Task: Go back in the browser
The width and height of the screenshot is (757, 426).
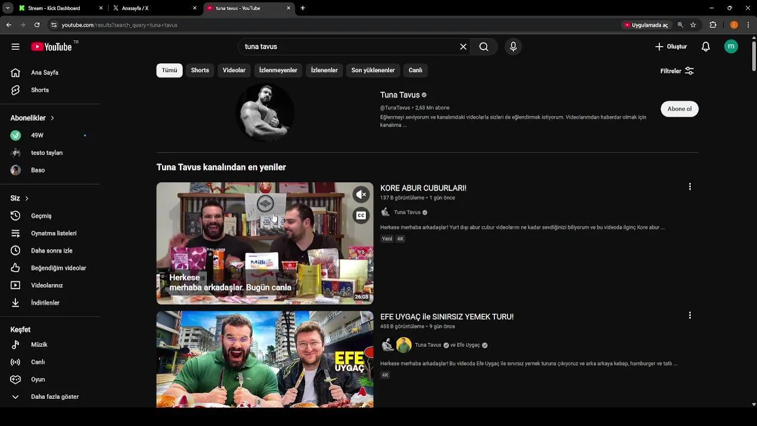Action: [8, 25]
